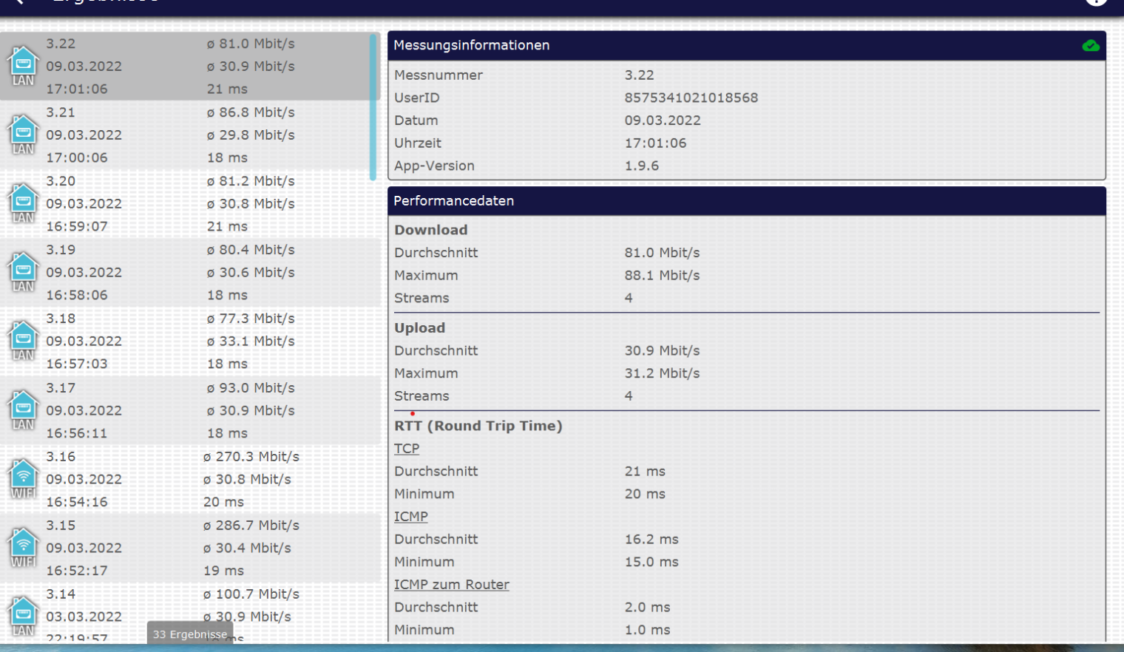
Task: Open the TCP link under RTT
Action: [x=407, y=449]
